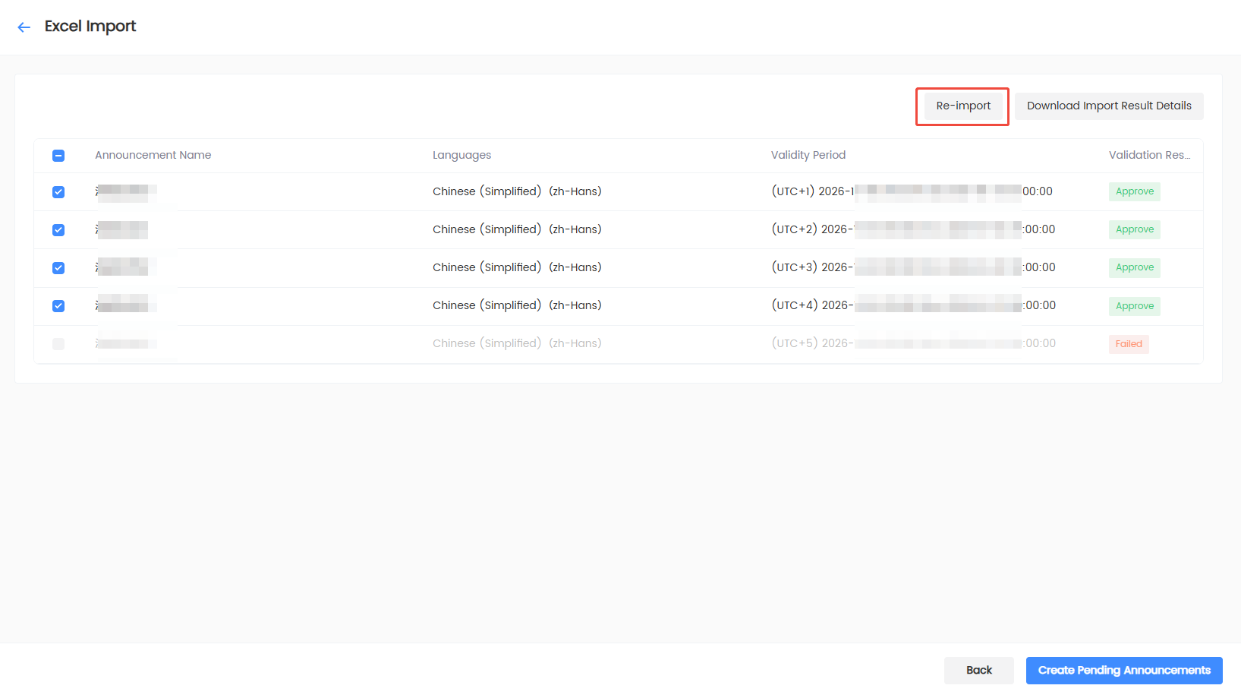Click the Validity Period column header
1241x698 pixels.
click(808, 155)
